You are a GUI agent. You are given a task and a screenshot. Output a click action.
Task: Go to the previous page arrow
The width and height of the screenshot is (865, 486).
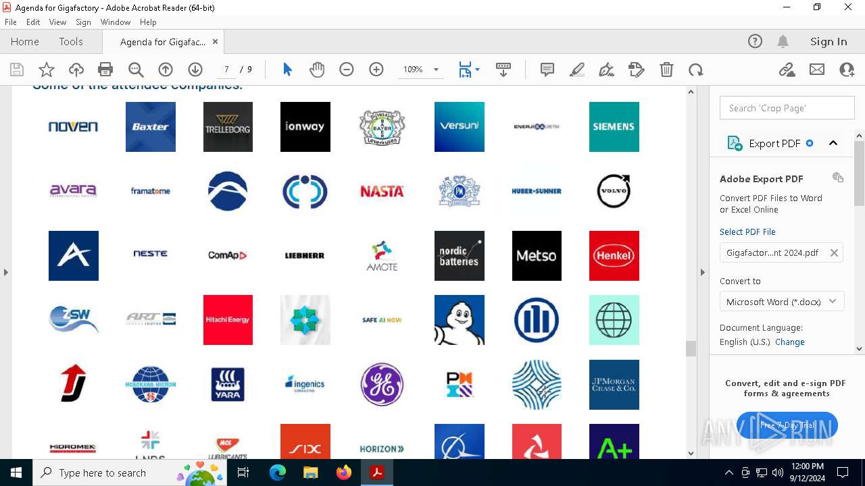[166, 70]
